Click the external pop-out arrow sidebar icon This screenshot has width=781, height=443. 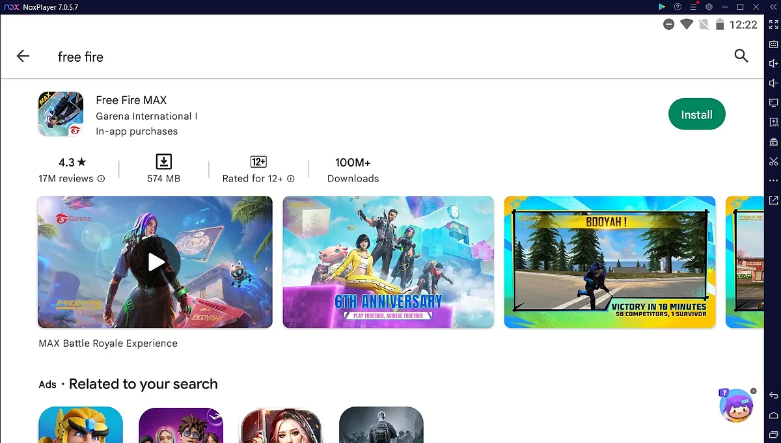(x=773, y=200)
